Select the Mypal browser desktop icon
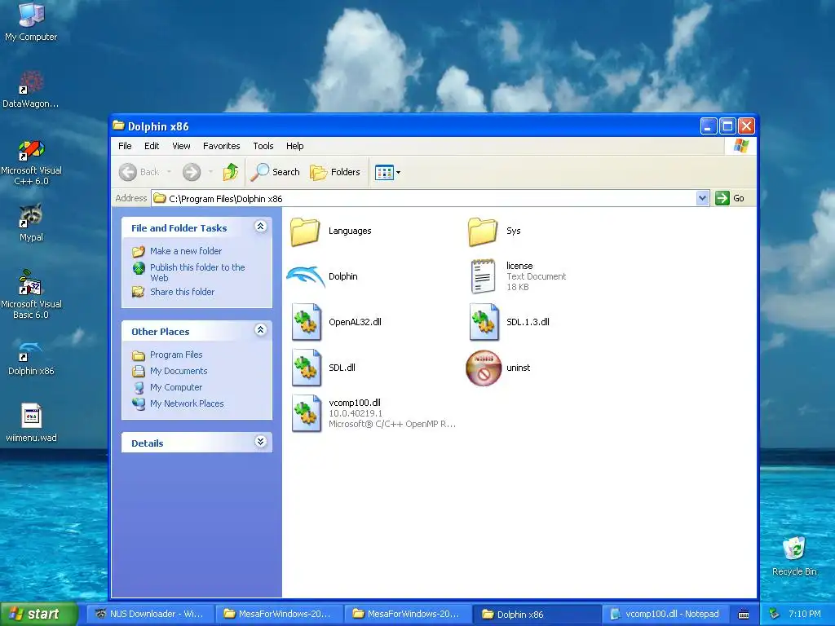835x626 pixels. pyautogui.click(x=31, y=223)
